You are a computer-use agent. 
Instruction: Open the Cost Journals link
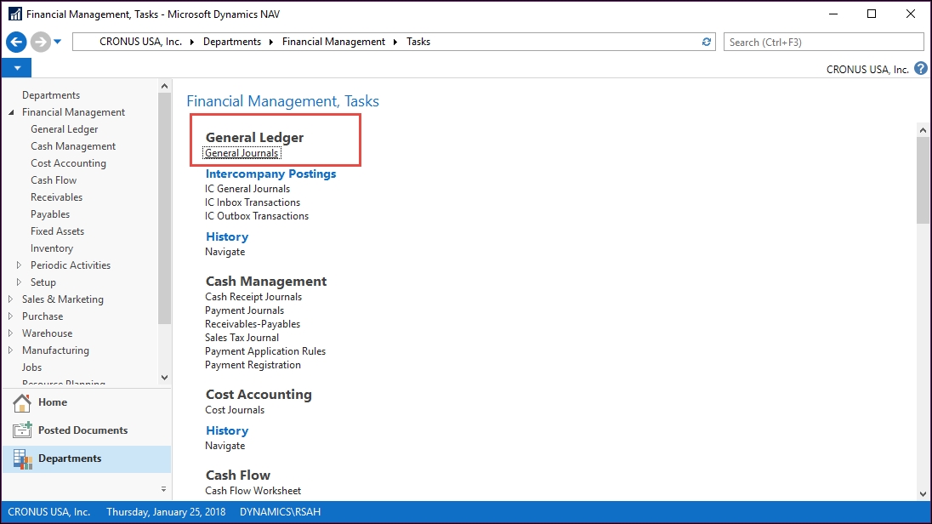click(235, 410)
